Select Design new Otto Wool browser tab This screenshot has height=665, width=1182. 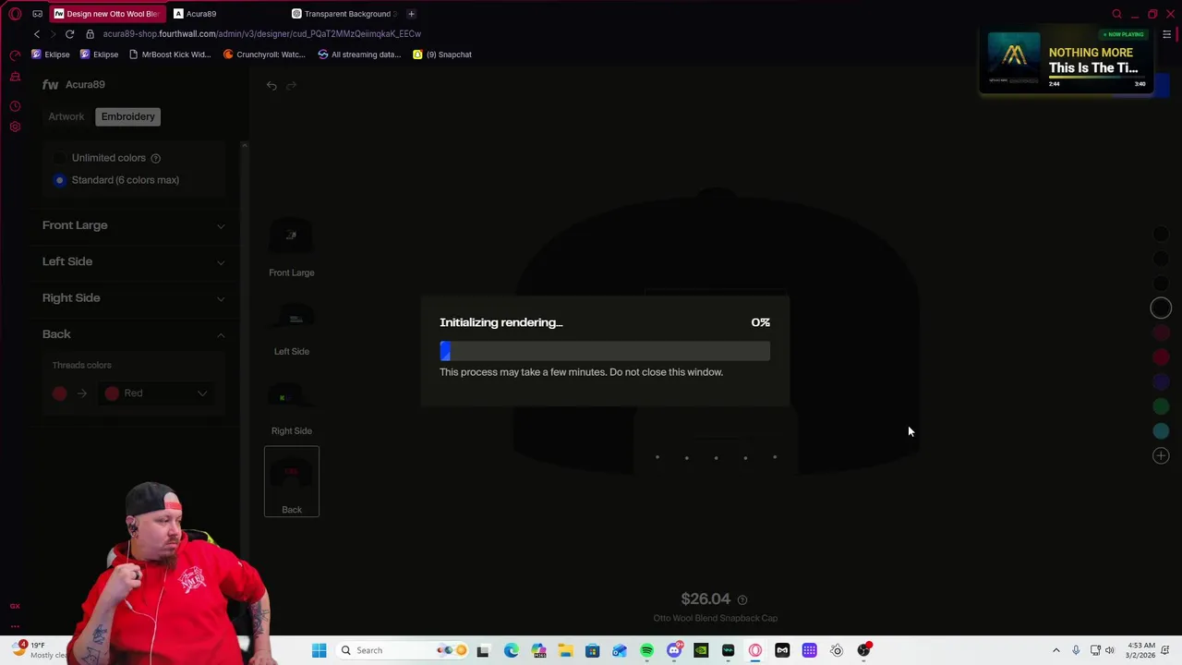[x=106, y=14]
